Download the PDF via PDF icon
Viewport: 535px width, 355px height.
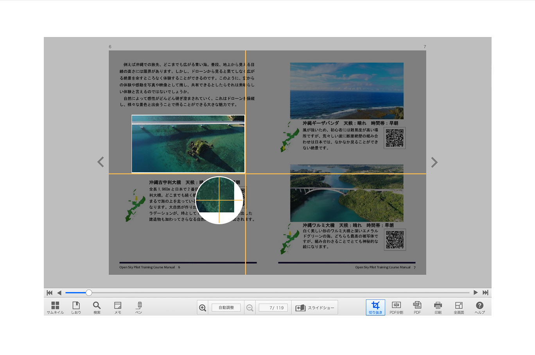click(x=417, y=307)
